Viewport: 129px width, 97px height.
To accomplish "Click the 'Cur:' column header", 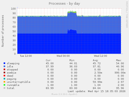I will click(49, 60).
